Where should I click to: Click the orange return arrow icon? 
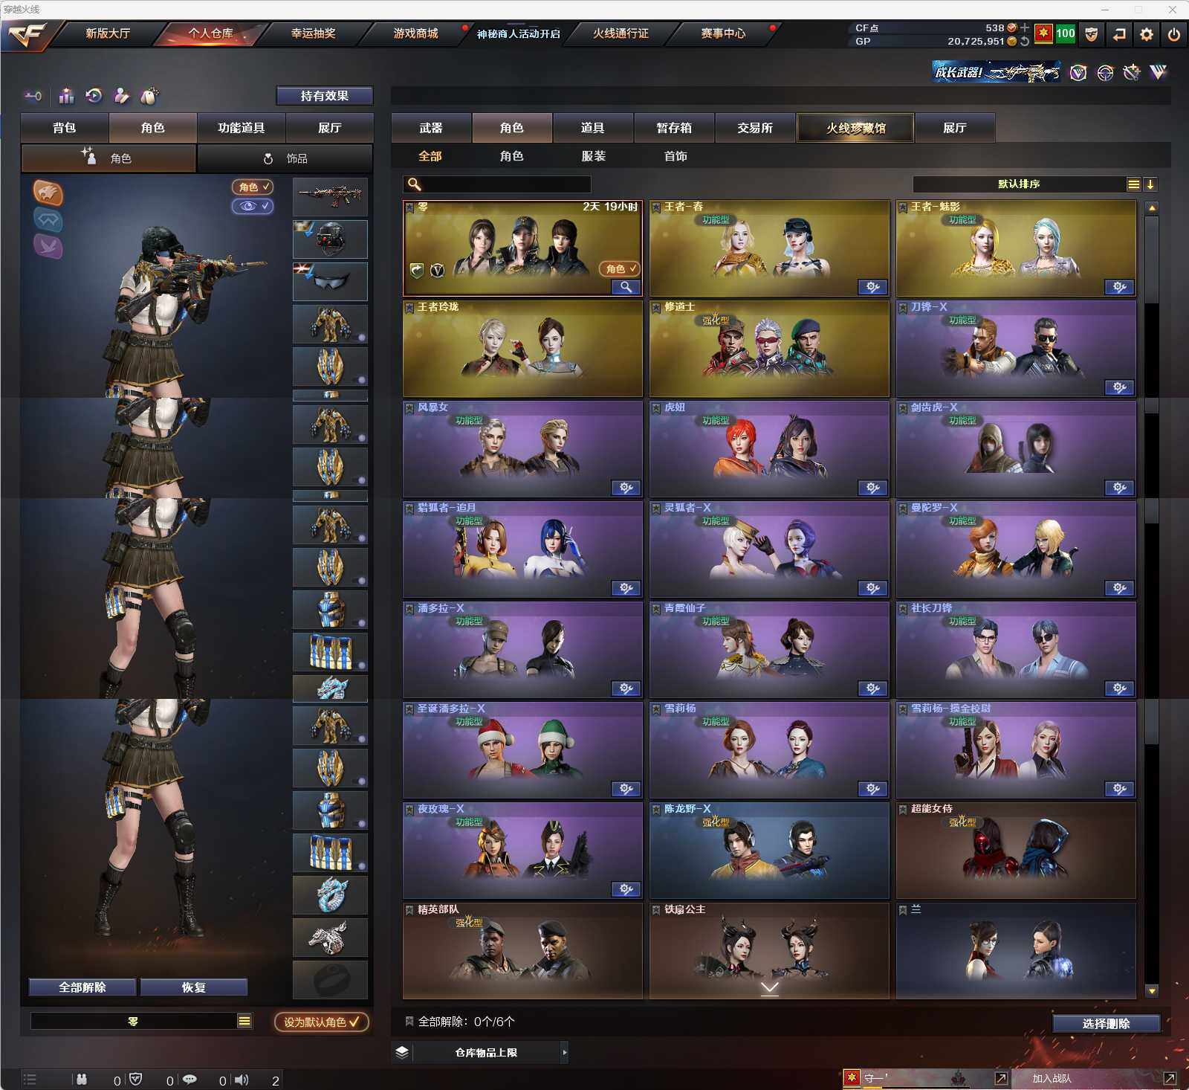[x=1119, y=34]
